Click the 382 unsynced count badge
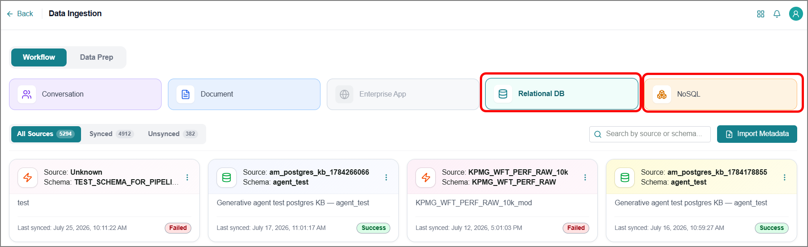Image resolution: width=808 pixels, height=247 pixels. [x=190, y=134]
